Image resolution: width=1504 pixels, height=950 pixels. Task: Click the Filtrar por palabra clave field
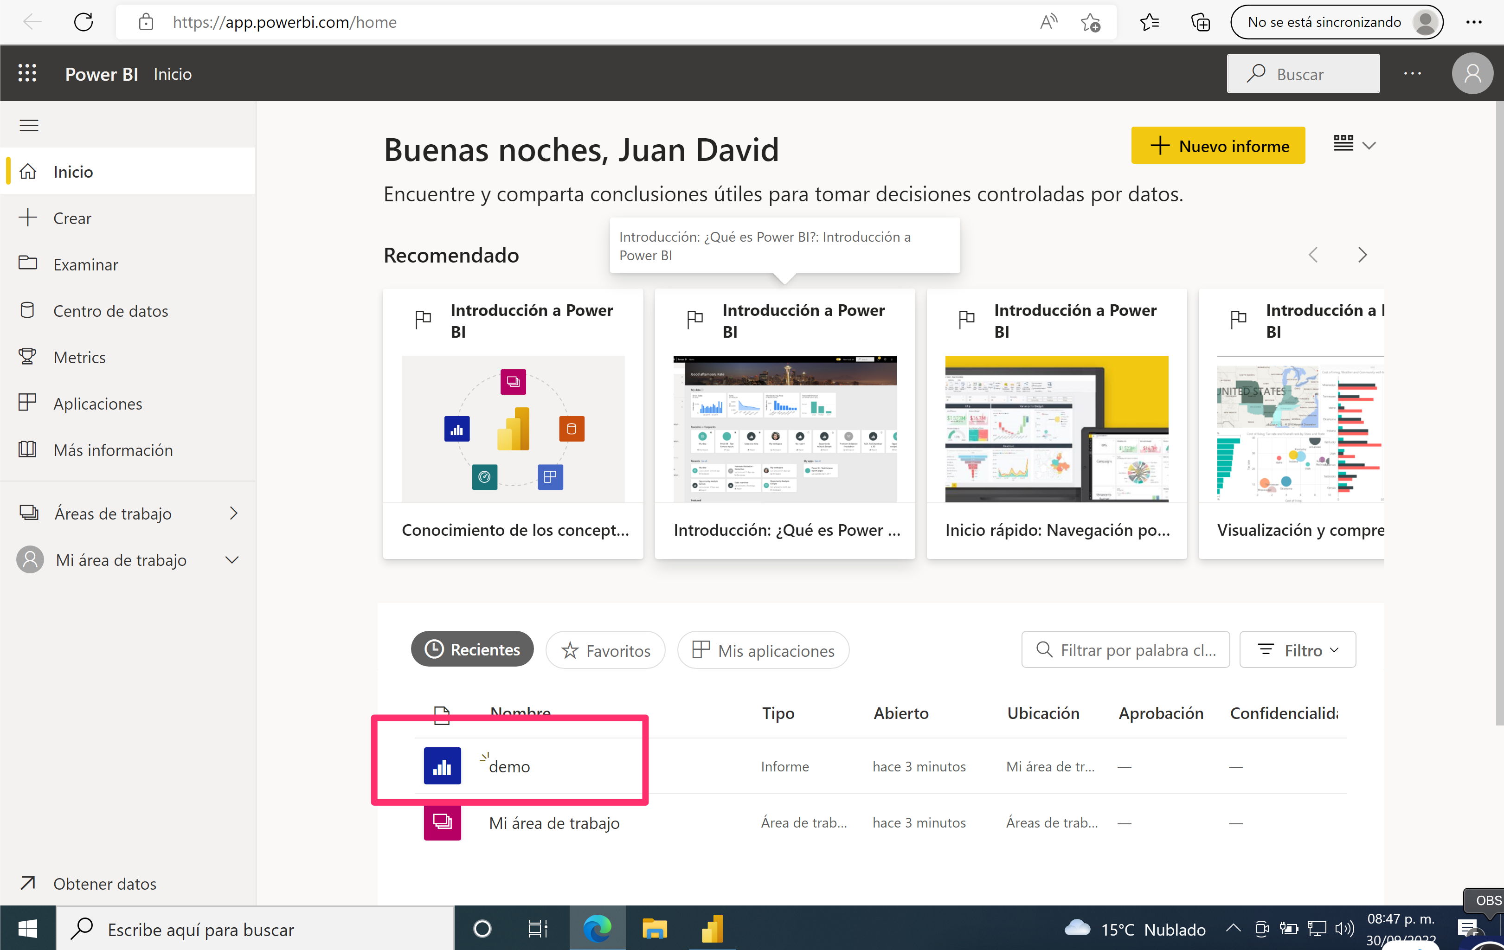click(1125, 649)
